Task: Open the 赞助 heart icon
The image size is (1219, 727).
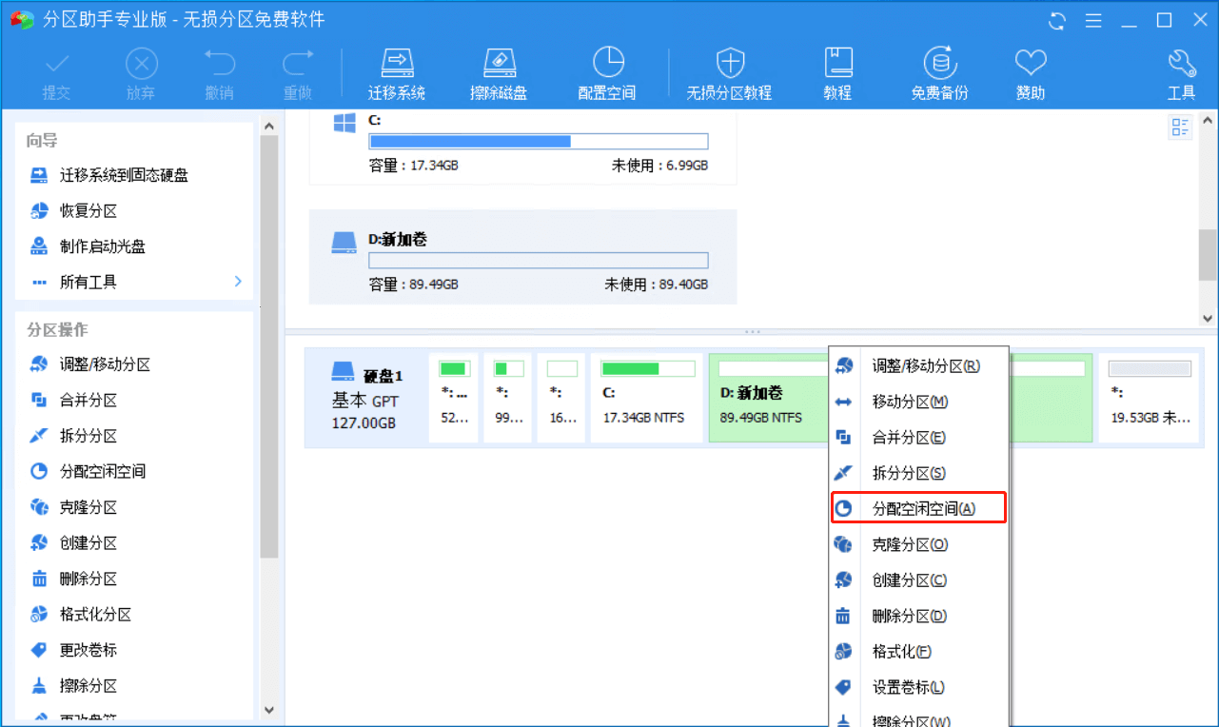Action: click(1030, 72)
